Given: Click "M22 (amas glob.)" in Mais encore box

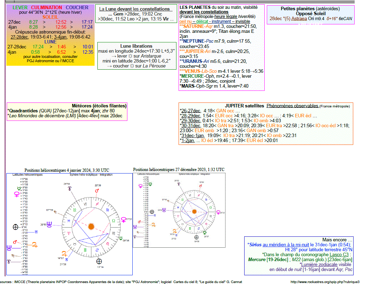Looking at the screenshot, I should 308,260.
